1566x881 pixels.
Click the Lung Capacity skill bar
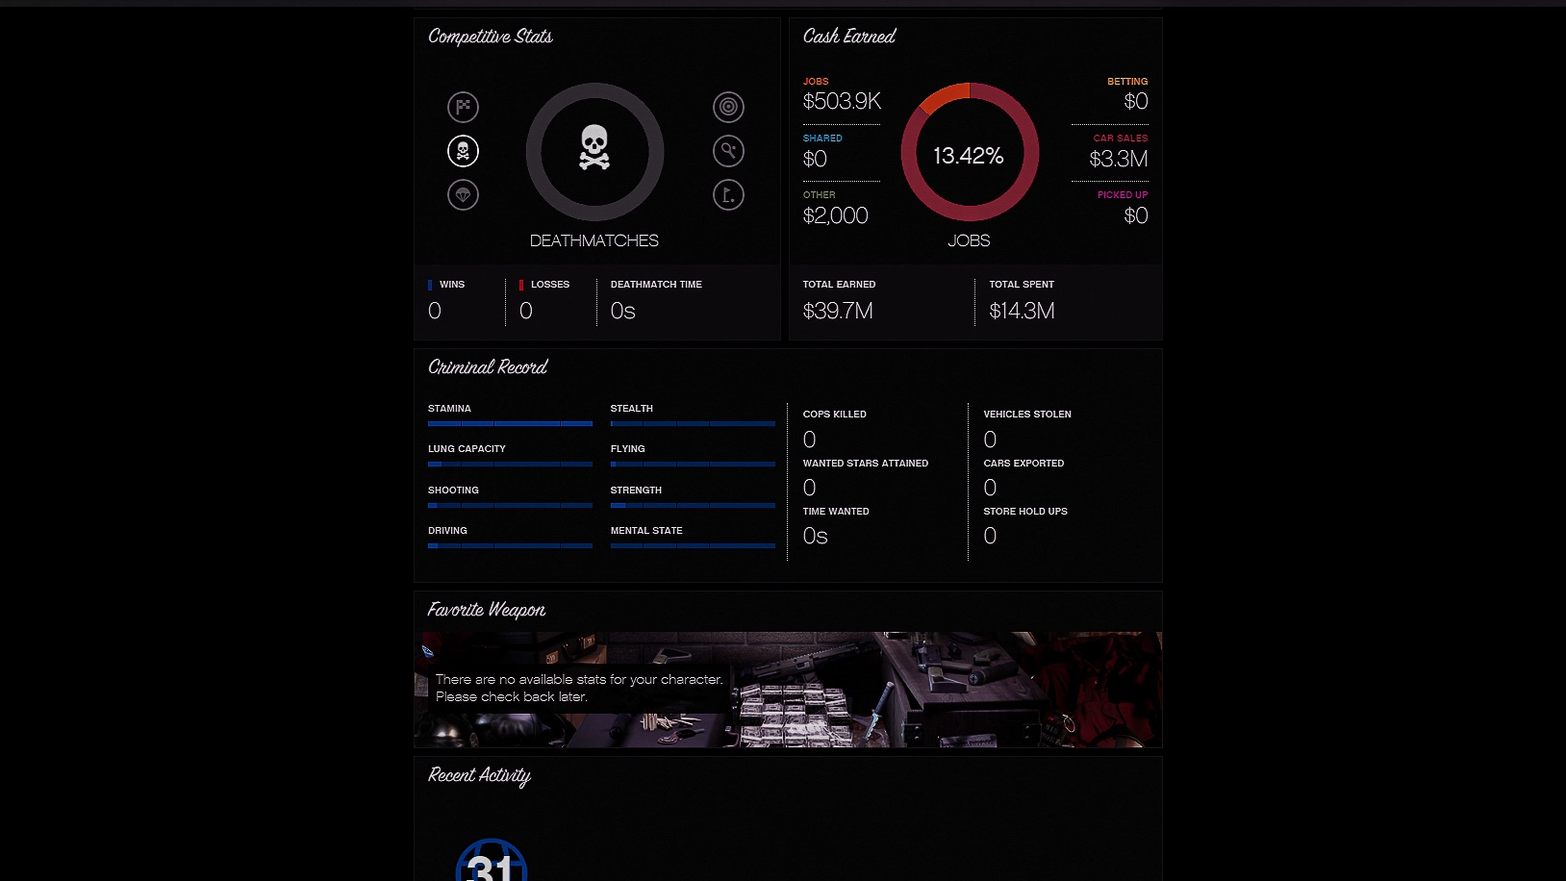pos(510,464)
